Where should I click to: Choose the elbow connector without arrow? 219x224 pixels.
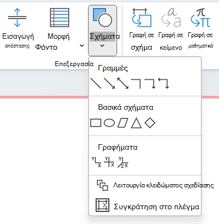tap(136, 84)
